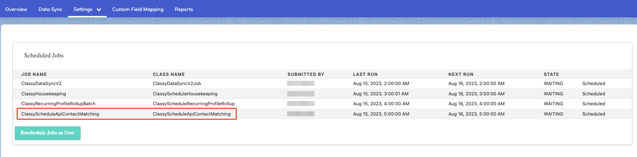Expand the Settings dropdown chevron
The image size is (637, 157).
tap(99, 10)
